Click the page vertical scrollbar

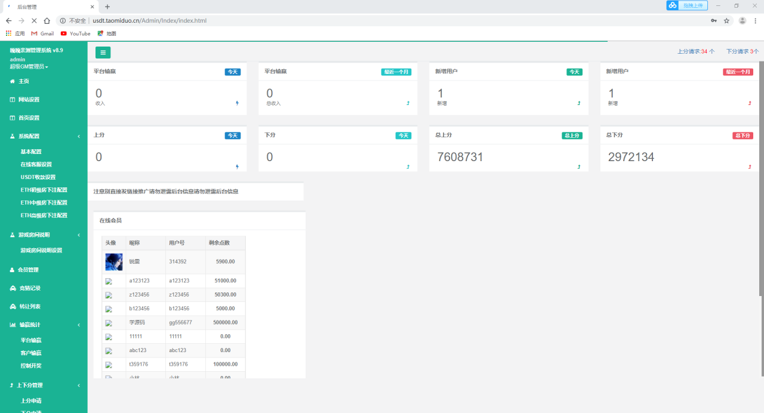(x=761, y=179)
